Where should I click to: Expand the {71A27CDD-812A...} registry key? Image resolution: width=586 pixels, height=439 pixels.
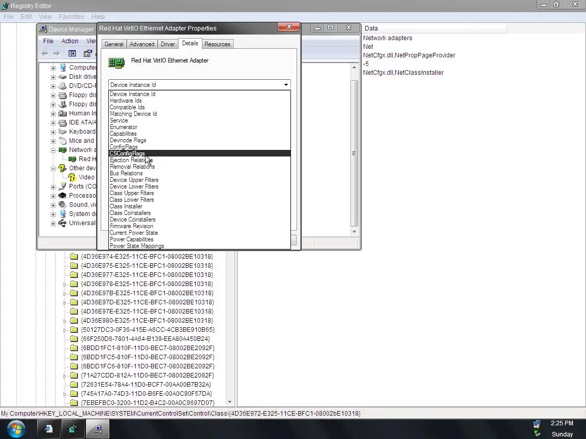(65, 376)
